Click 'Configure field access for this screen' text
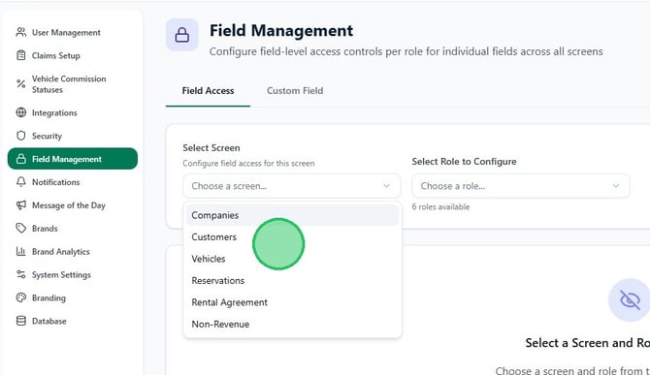Image resolution: width=650 pixels, height=375 pixels. click(x=248, y=163)
